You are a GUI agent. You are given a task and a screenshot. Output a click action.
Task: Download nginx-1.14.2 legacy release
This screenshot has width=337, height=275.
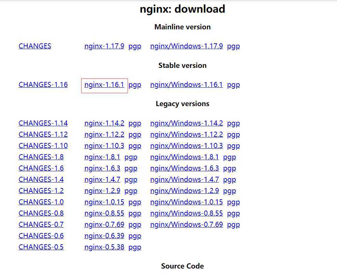104,123
